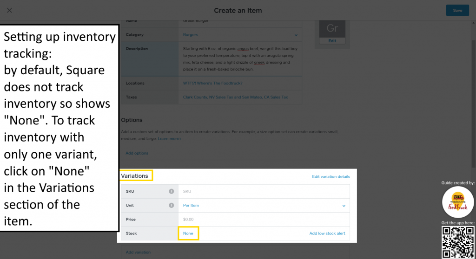This screenshot has height=259, width=476.
Task: Click the Gr item image thumbnail
Action: pyautogui.click(x=332, y=29)
